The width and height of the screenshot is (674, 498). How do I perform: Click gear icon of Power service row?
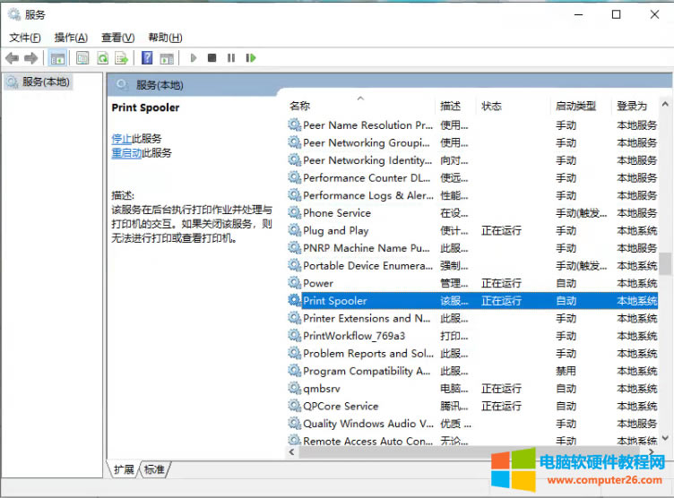[295, 283]
